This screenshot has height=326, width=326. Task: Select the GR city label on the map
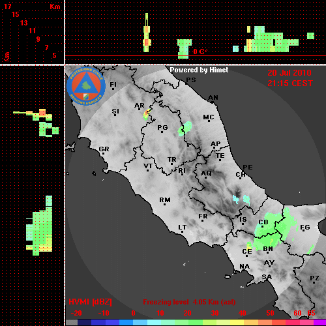pos(104,149)
